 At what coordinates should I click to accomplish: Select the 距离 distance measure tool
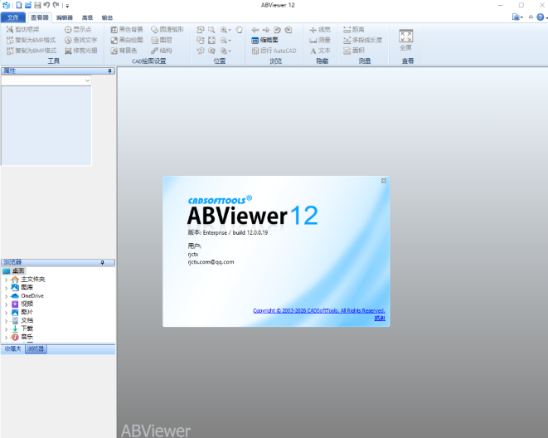[x=353, y=29]
